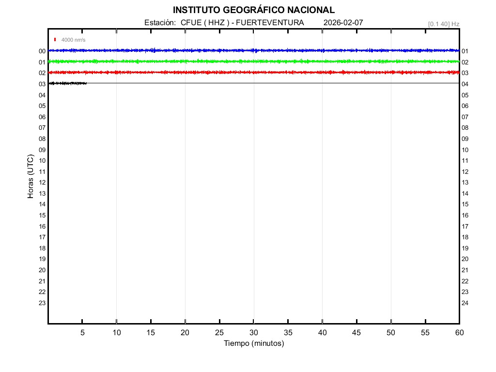Click the Horas (UTC) axis label

(x=31, y=177)
